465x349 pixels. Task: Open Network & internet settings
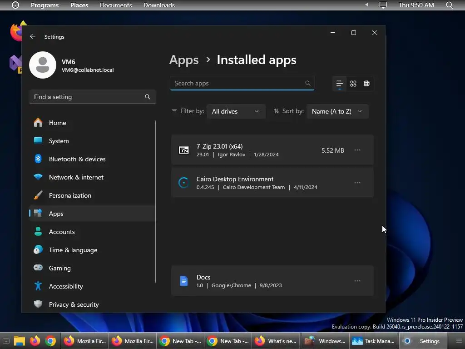tap(92, 177)
